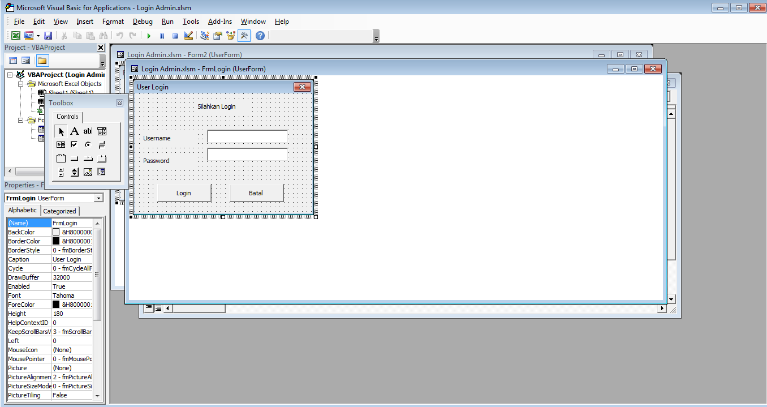The image size is (767, 407).
Task: Click the BorderColor black swatch
Action: click(56, 241)
